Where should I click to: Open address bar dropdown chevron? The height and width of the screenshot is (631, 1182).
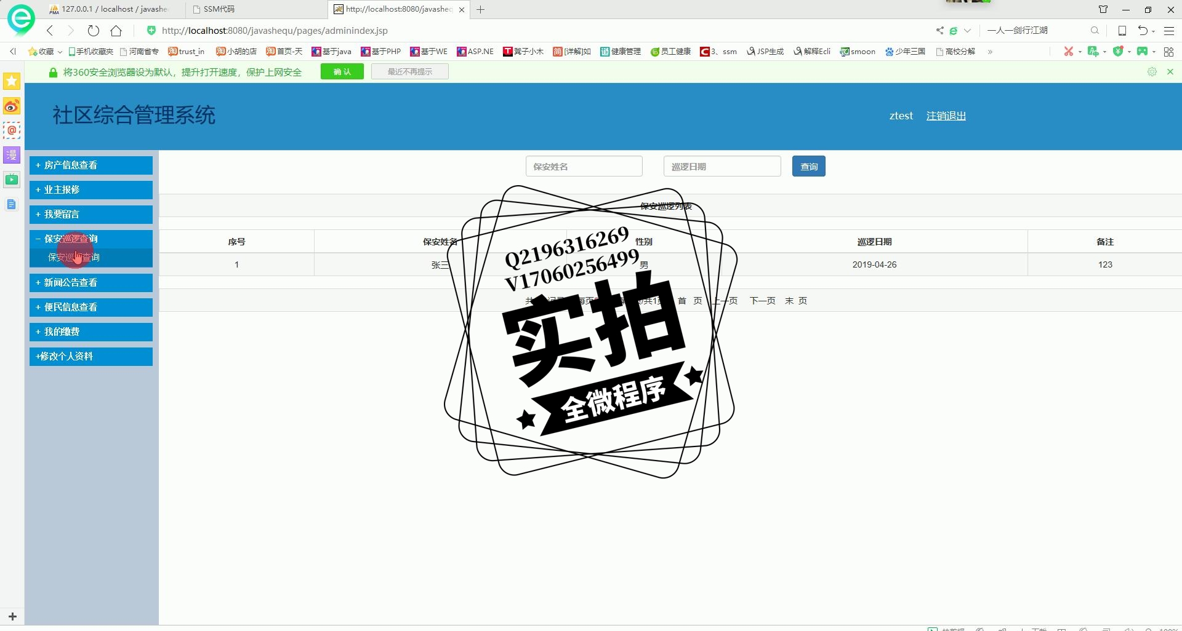coord(968,30)
